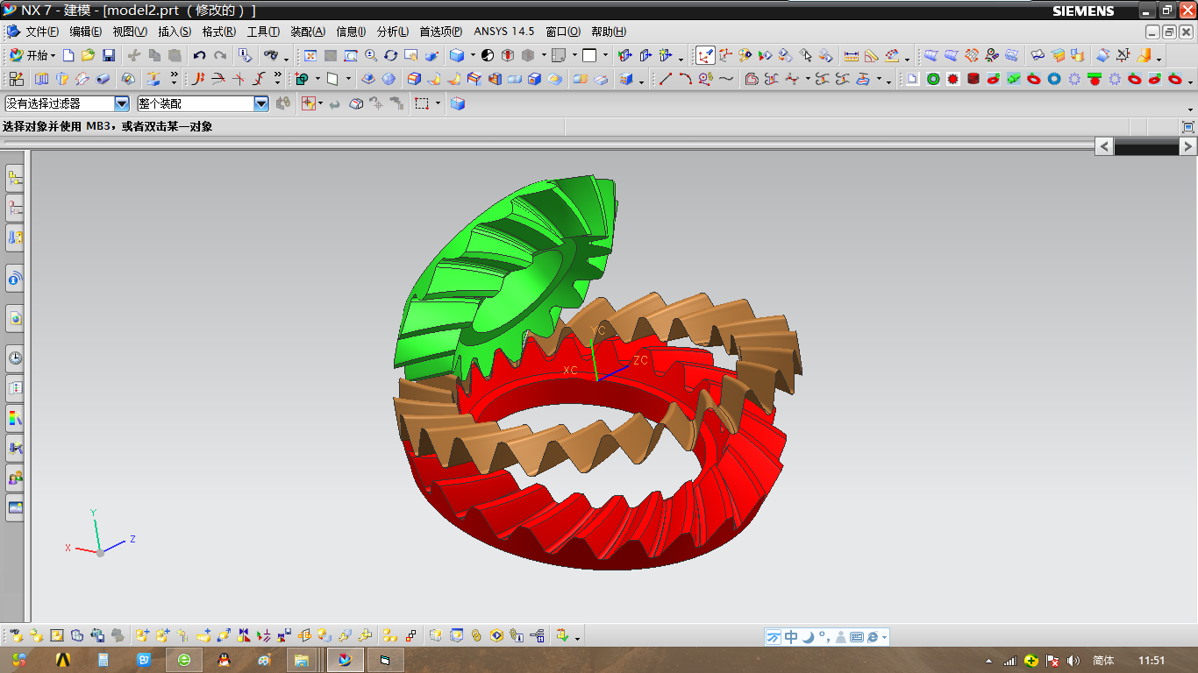Toggle the WCS display icon
The image size is (1198, 673).
[724, 55]
